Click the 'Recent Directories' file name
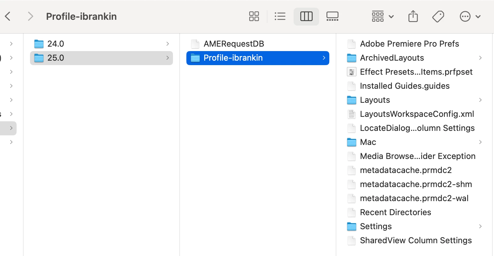494x256 pixels. (396, 212)
